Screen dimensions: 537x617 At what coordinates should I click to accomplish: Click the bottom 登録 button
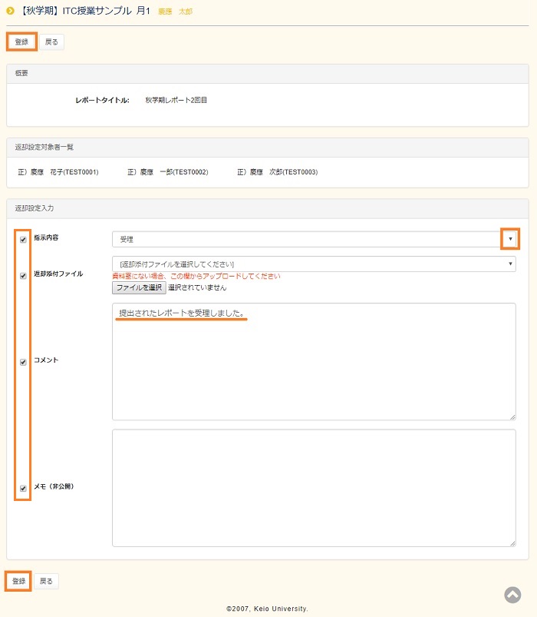(x=18, y=582)
